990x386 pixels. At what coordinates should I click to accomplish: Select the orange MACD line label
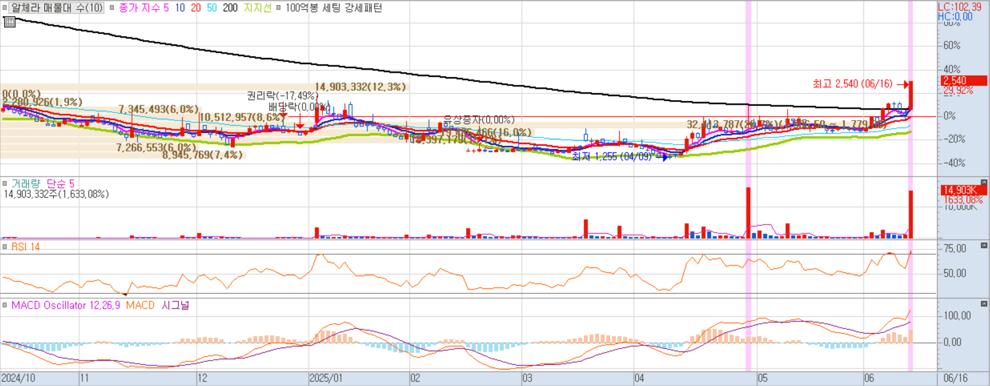click(140, 305)
